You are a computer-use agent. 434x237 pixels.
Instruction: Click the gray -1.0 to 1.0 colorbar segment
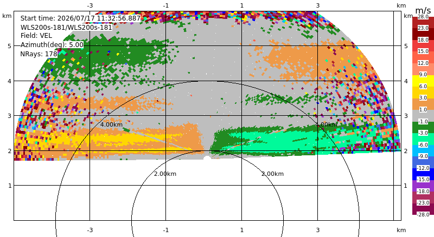[423, 116]
